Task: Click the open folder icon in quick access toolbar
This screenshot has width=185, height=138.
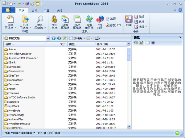Action: 19,4
